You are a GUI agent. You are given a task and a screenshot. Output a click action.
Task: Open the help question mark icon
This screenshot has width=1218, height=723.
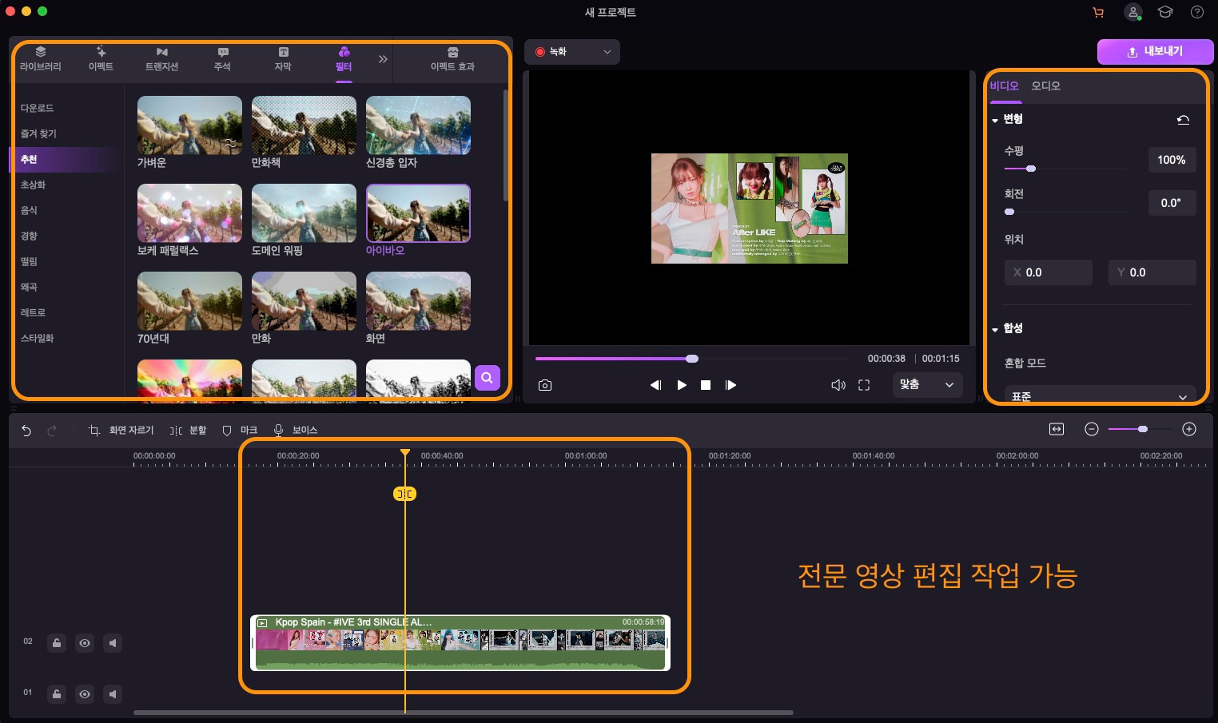pos(1197,12)
